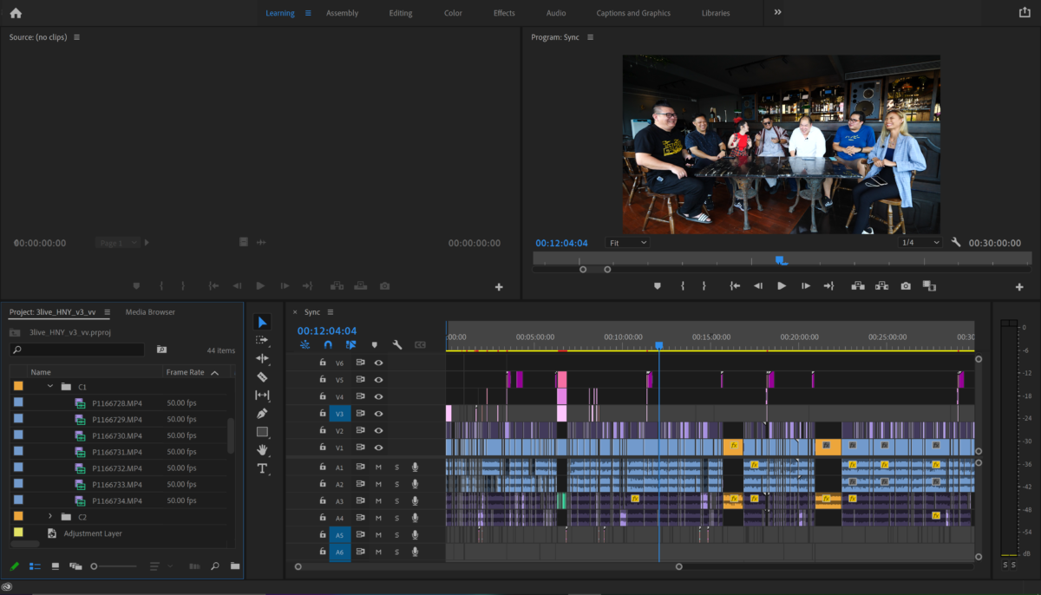1041x595 pixels.
Task: Select the Ripple Edit tool
Action: pyautogui.click(x=262, y=358)
